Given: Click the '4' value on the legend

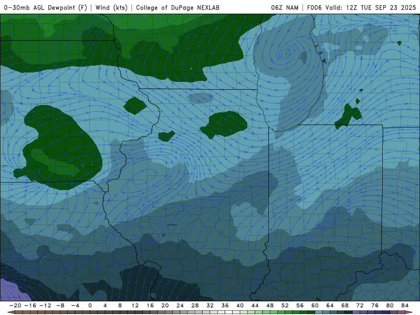Looking at the screenshot, I should click(105, 306).
